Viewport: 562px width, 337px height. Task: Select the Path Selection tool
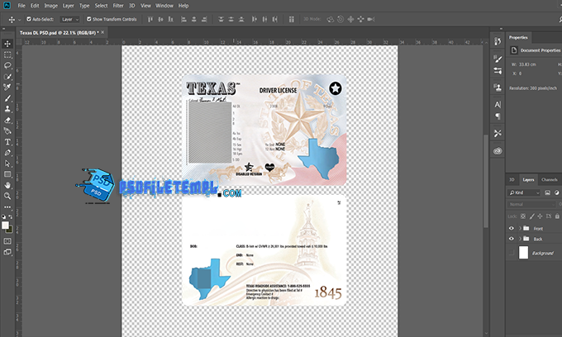(x=7, y=164)
